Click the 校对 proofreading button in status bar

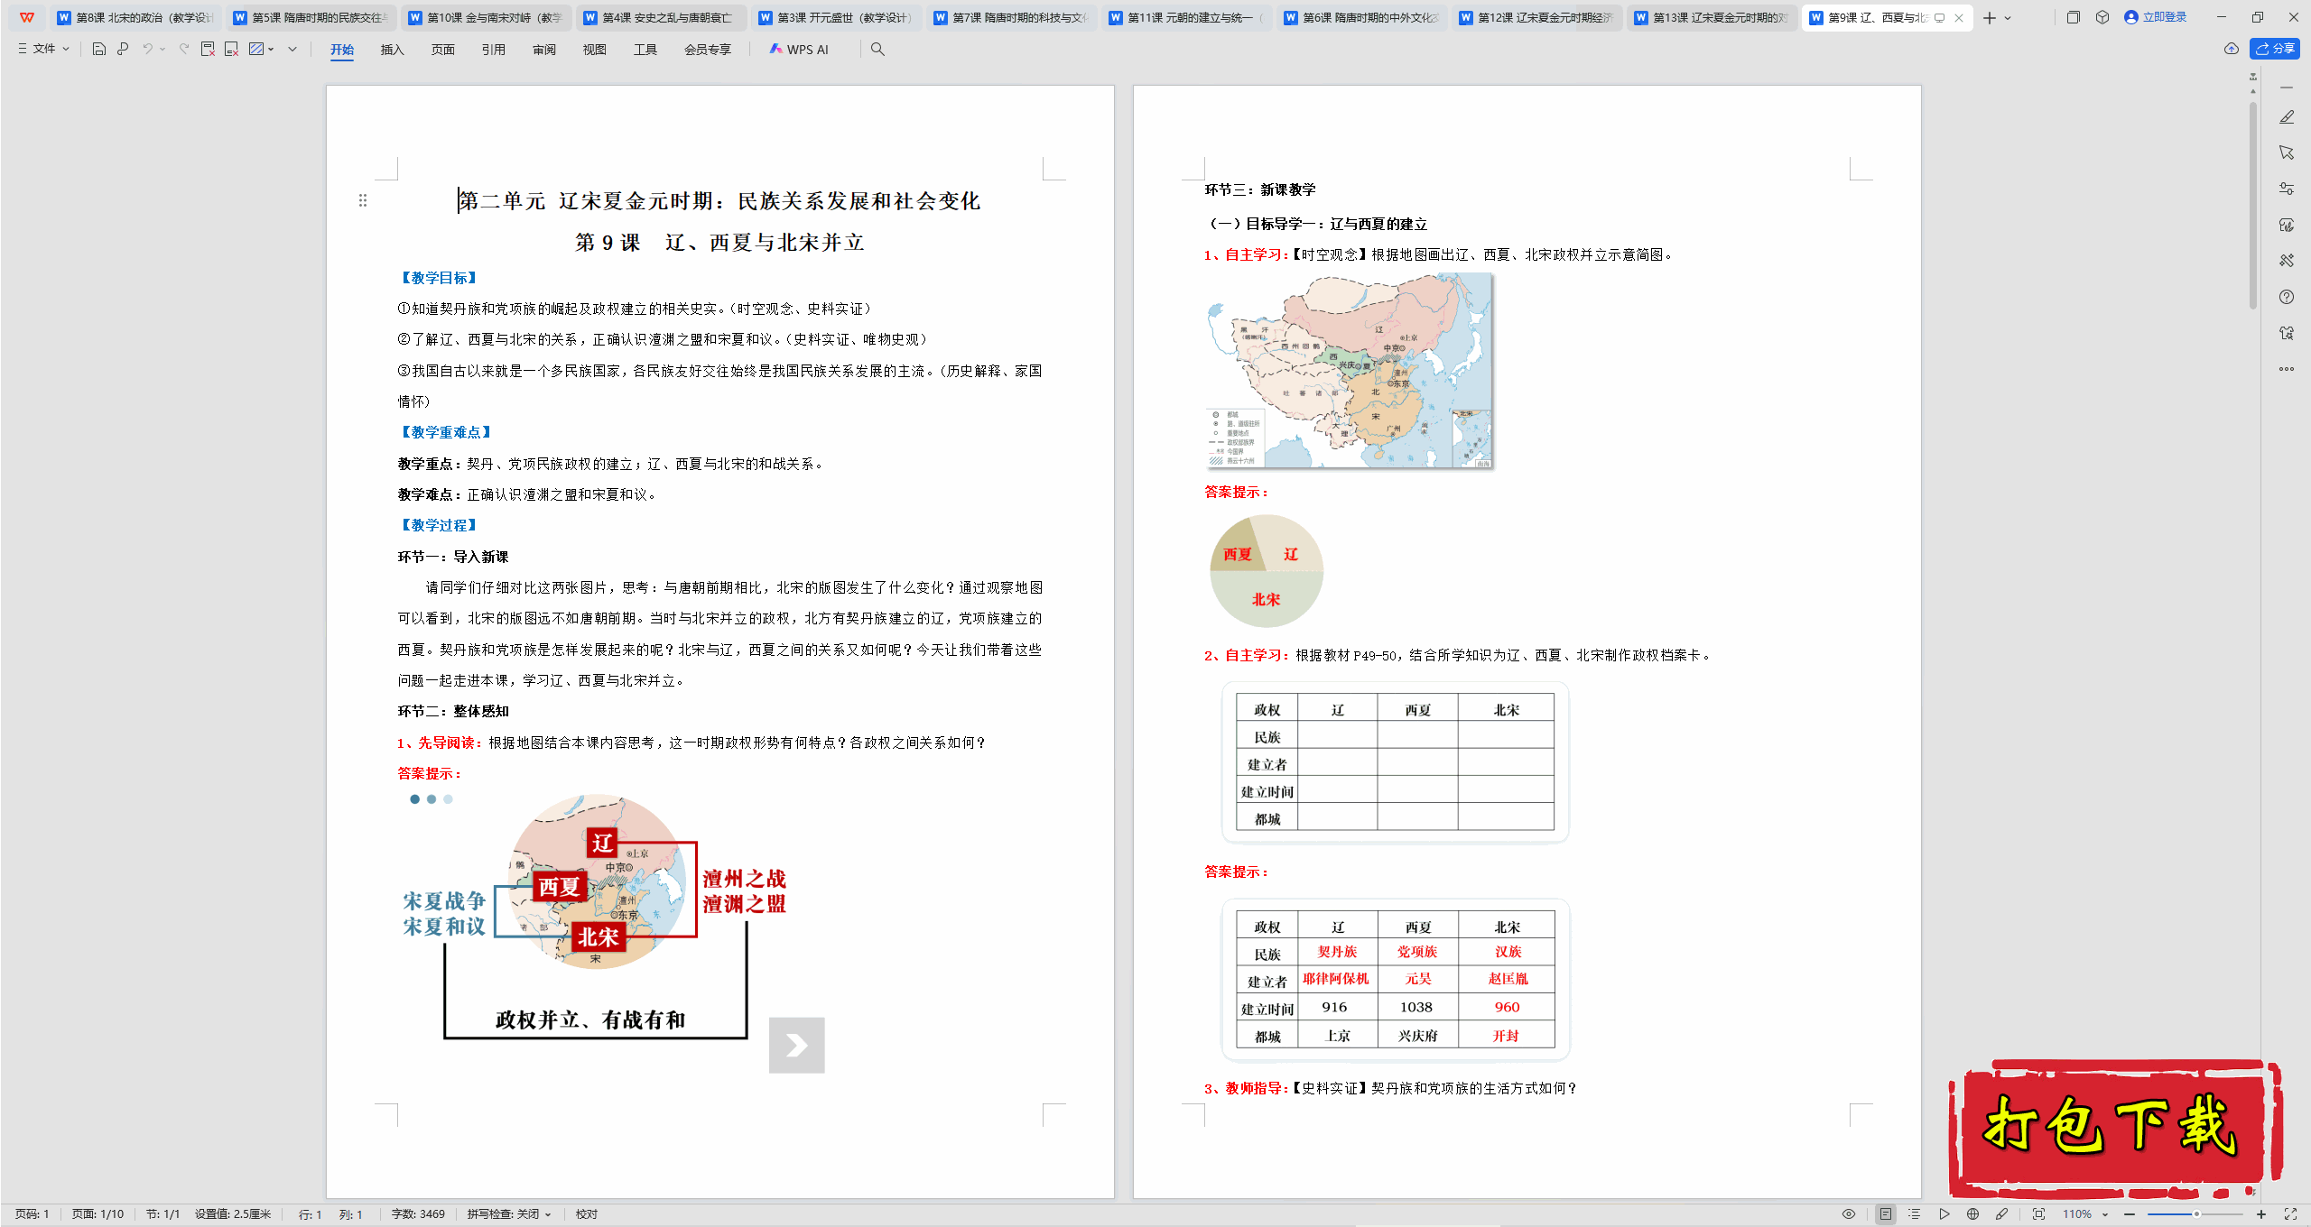point(587,1214)
